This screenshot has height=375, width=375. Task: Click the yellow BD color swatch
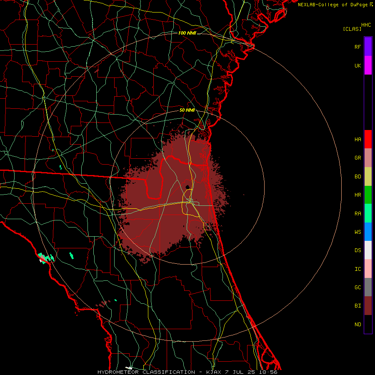368,176
